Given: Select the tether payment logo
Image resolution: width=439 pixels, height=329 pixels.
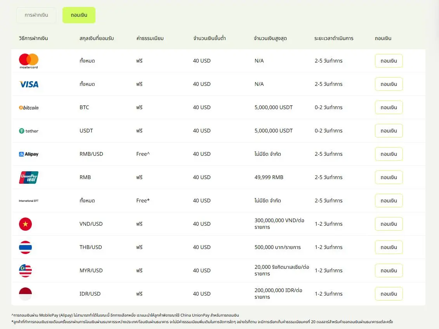Looking at the screenshot, I should (29, 131).
